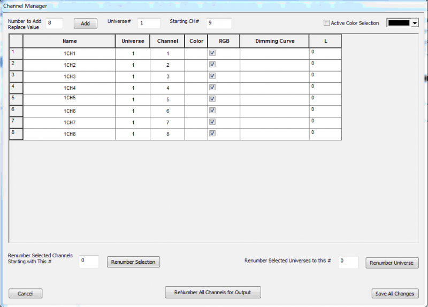Viewport: 428px width, 307px height.
Task: Focus the Universe# text field
Action: (149, 23)
